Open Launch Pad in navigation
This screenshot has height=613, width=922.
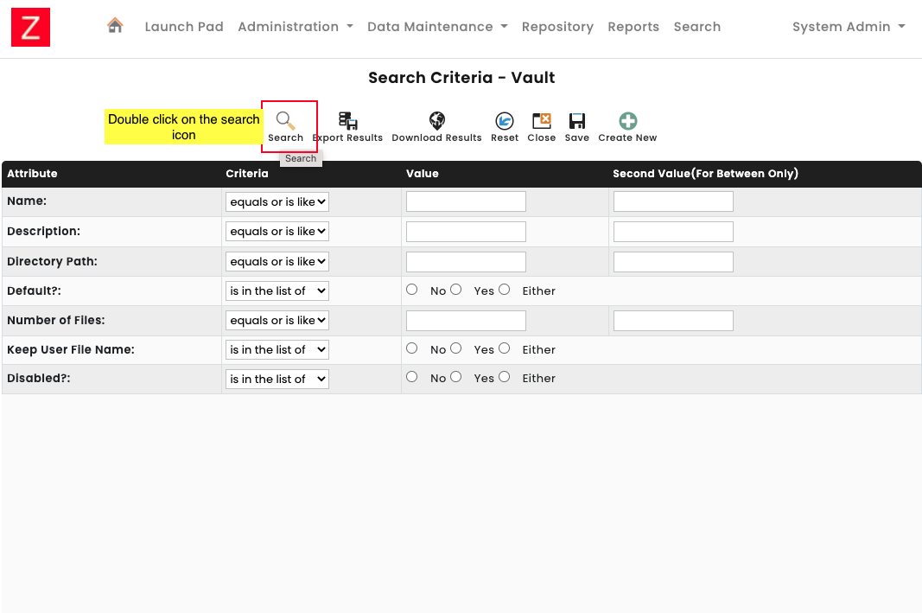click(184, 27)
